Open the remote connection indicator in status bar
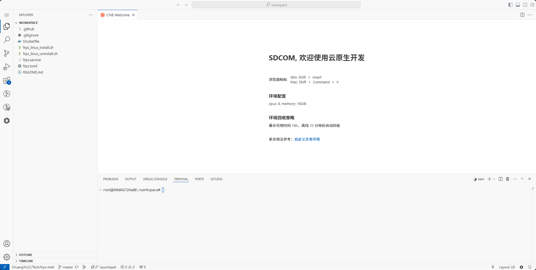 tap(4, 267)
